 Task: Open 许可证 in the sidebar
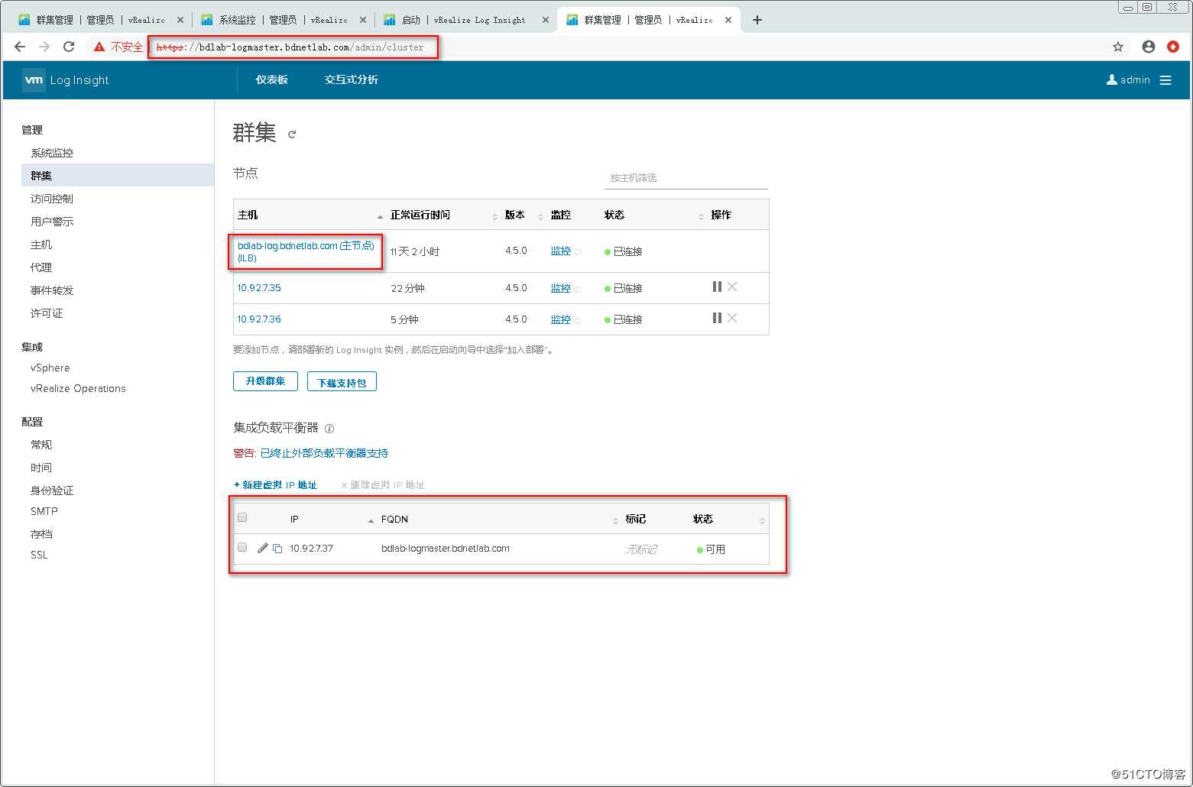(47, 313)
